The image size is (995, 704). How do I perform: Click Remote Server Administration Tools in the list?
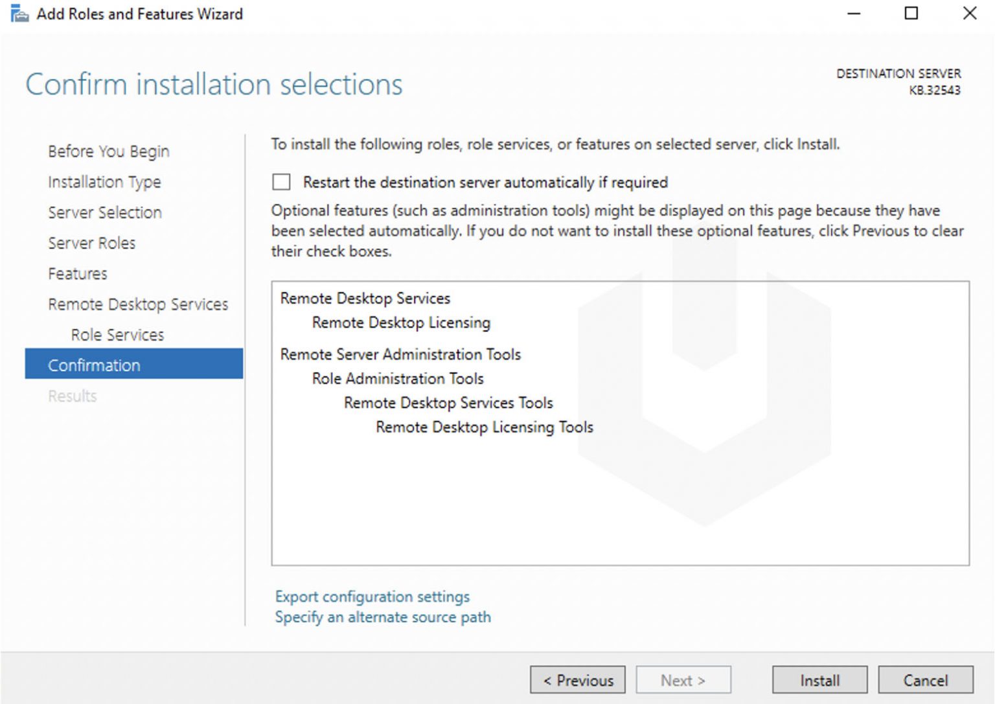(400, 354)
